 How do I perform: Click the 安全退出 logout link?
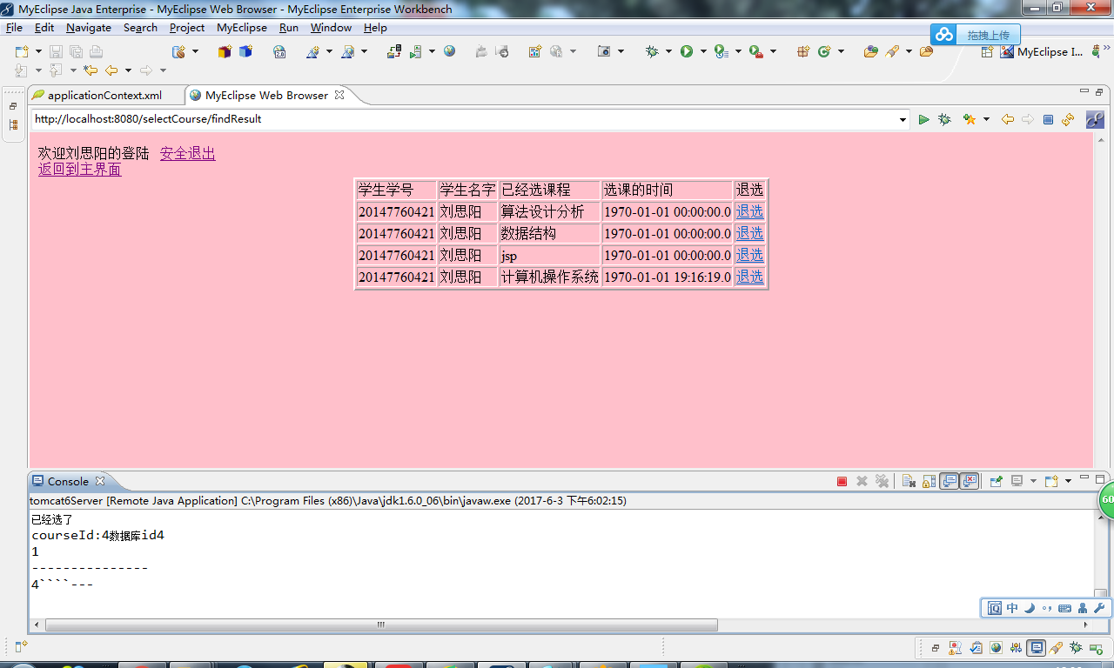click(187, 153)
